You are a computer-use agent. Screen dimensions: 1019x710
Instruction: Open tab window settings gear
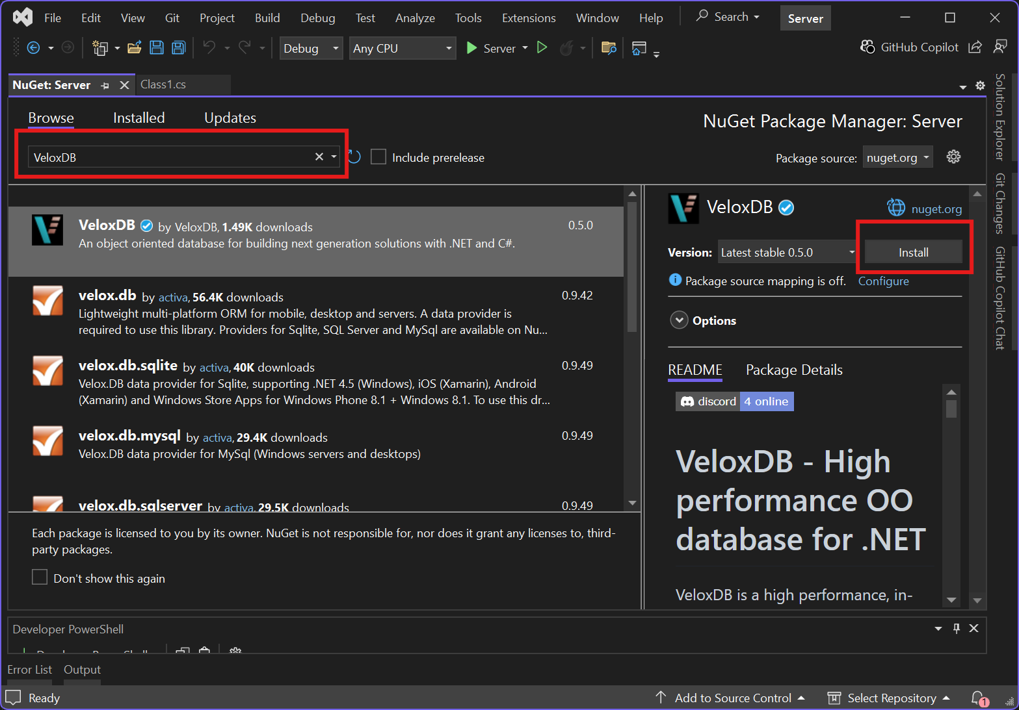pyautogui.click(x=980, y=86)
